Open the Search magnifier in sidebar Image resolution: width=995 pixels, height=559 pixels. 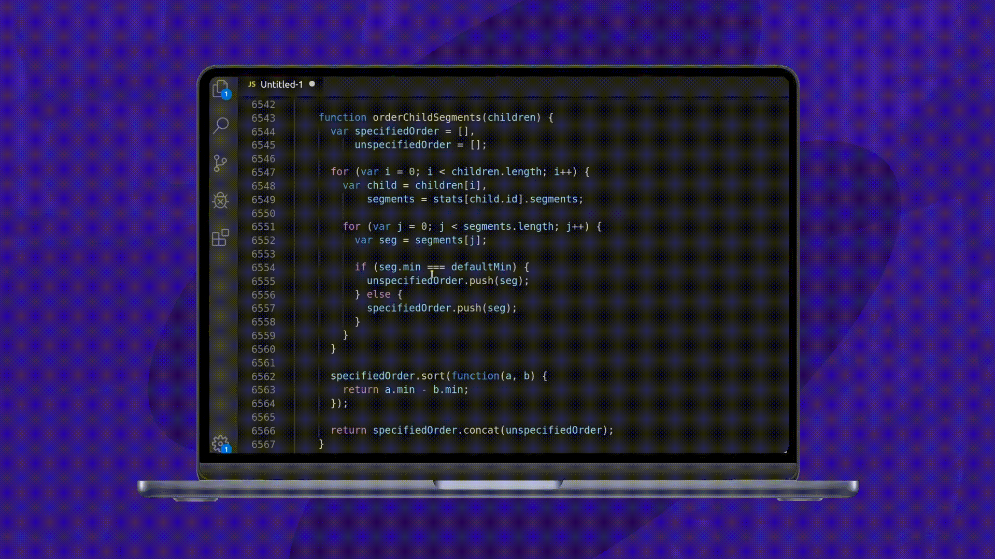221,125
